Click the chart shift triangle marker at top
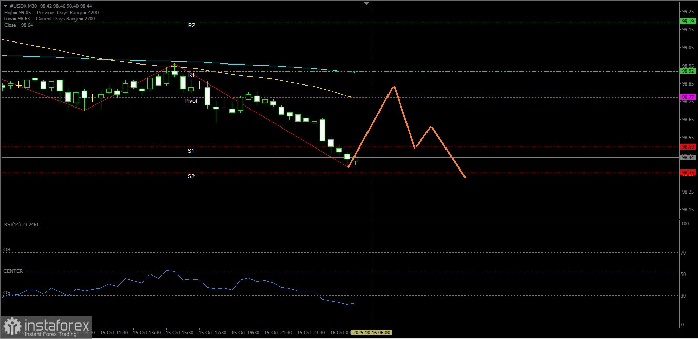Viewport: 698px width, 339px height. click(x=366, y=3)
